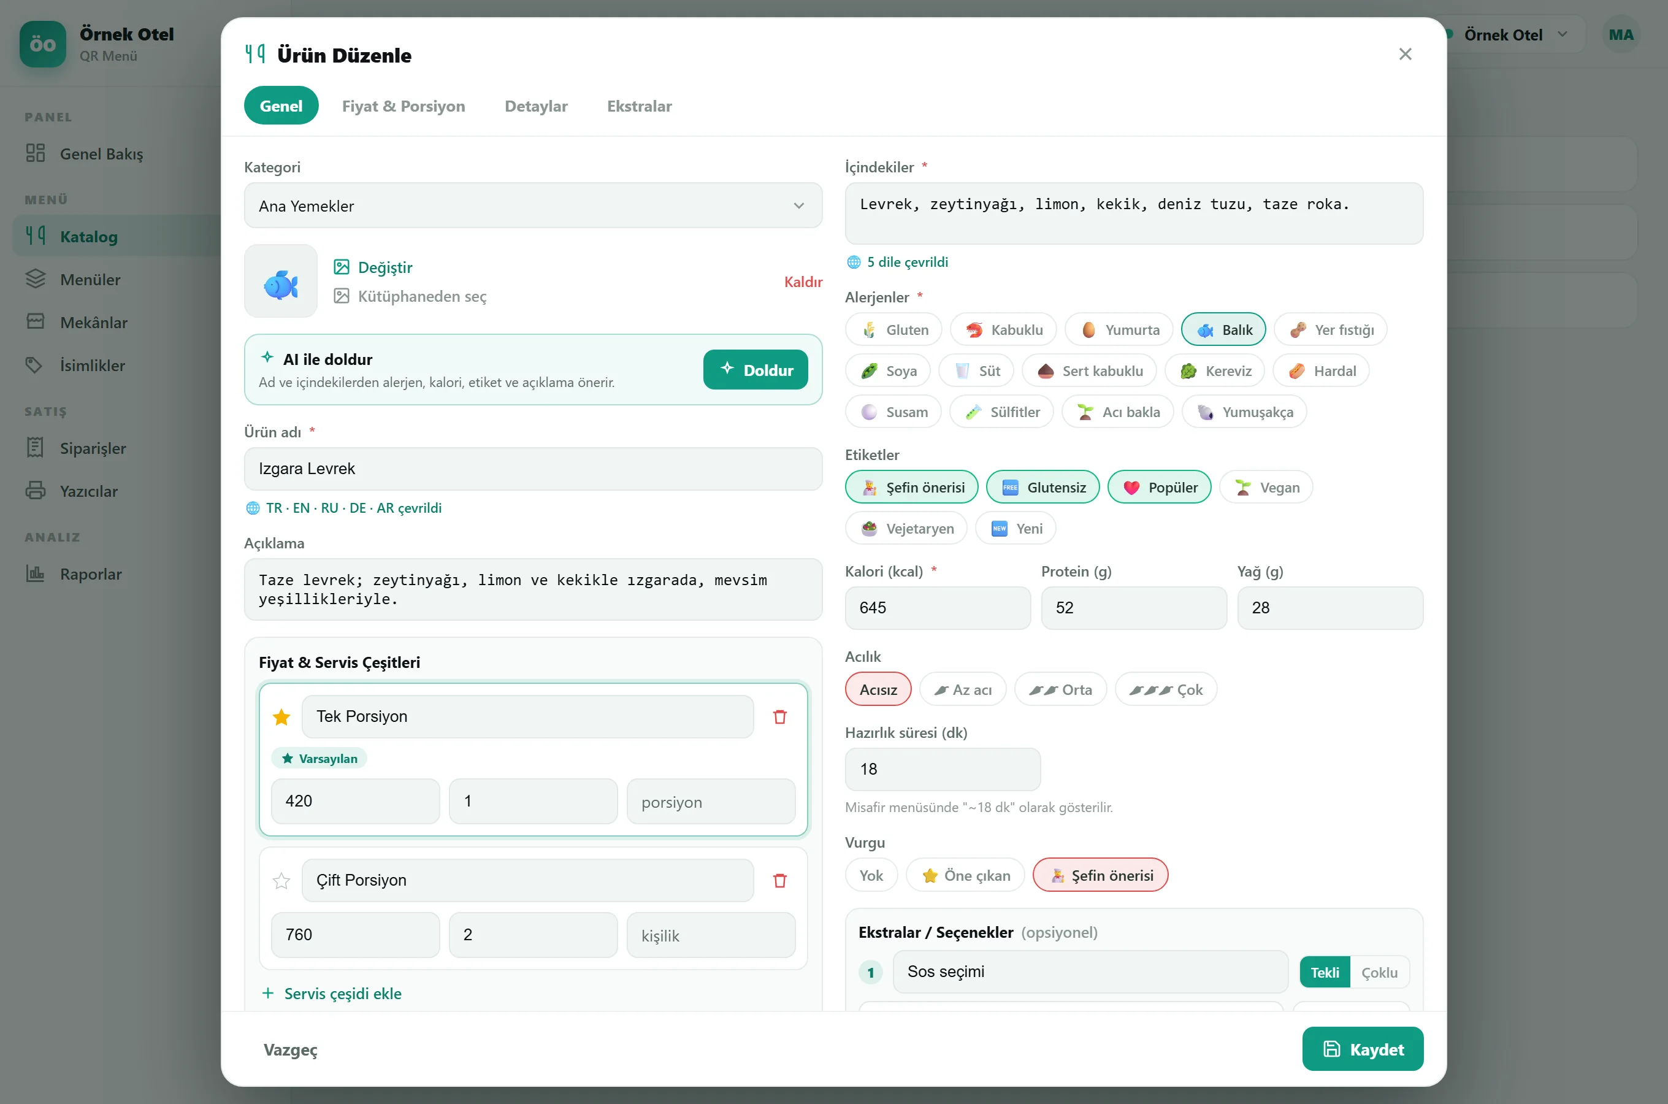Set Vurgu to Öne çıkan
This screenshot has height=1104, width=1668.
pyautogui.click(x=966, y=875)
